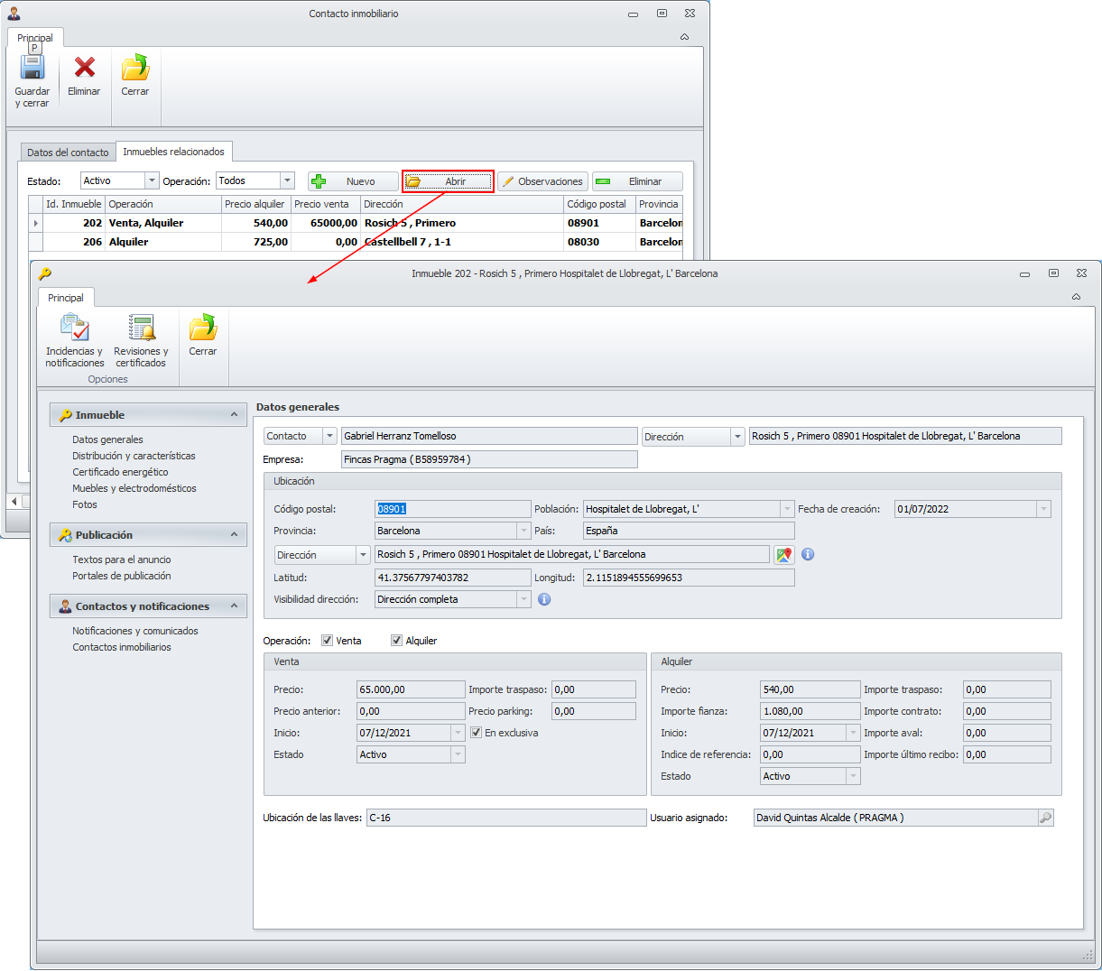Image resolution: width=1102 pixels, height=971 pixels.
Task: Expand the Visibilidad dirección dropdown
Action: pyautogui.click(x=523, y=599)
